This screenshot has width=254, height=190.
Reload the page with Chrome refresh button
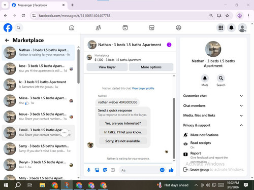[23, 16]
